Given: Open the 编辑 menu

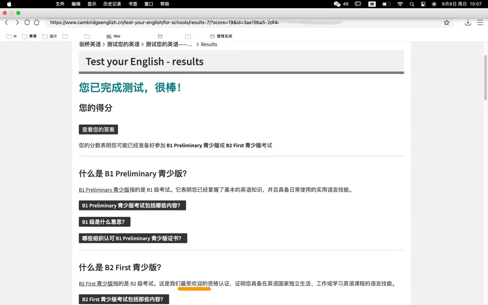Looking at the screenshot, I should click(x=76, y=4).
